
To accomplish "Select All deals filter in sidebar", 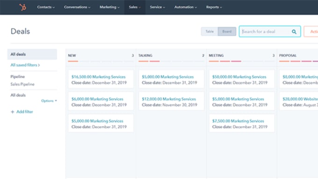I will coord(32,54).
